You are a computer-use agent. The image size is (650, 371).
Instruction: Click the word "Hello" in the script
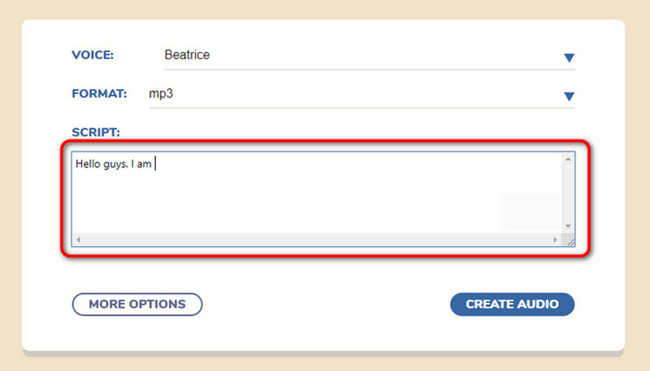click(89, 164)
